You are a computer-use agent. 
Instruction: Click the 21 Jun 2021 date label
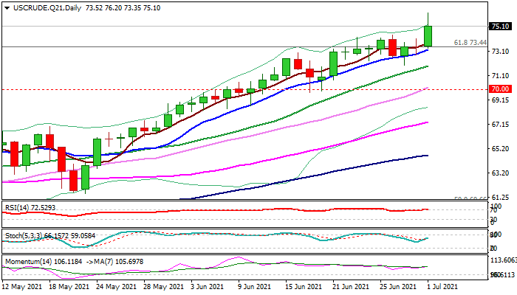[x=349, y=287]
